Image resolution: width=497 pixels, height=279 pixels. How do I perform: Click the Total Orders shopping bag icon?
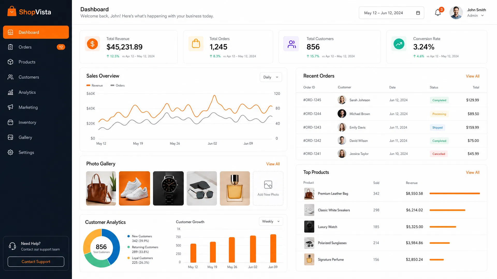(196, 44)
